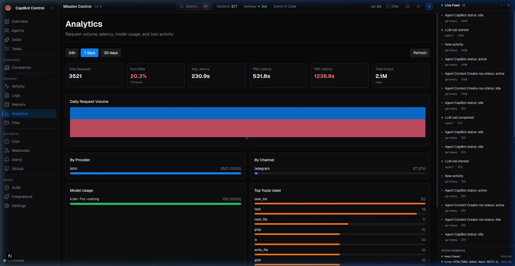Open Webhooks from the sidebar
Viewport: 515px width, 266px height.
coord(21,151)
